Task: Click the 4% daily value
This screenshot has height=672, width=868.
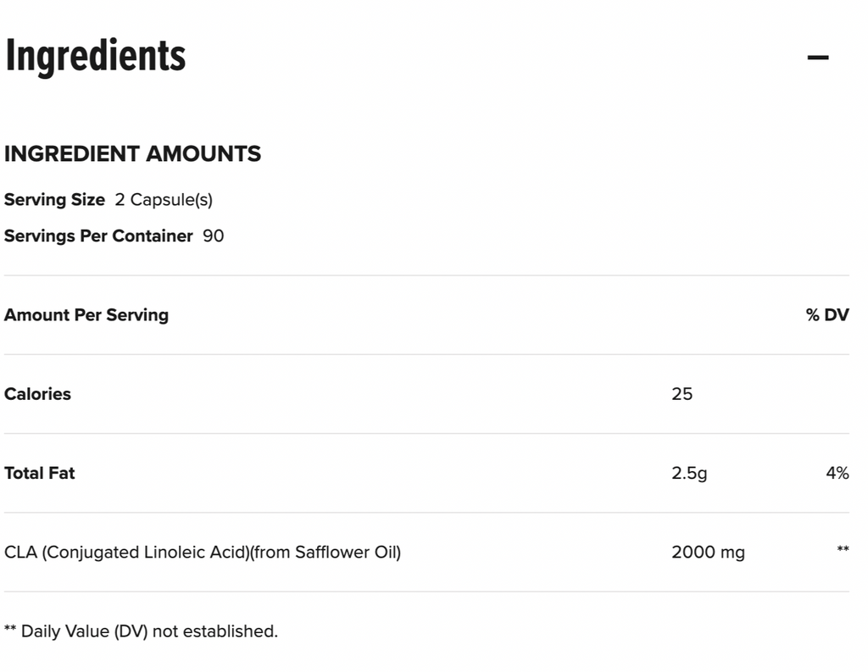Action: [837, 473]
